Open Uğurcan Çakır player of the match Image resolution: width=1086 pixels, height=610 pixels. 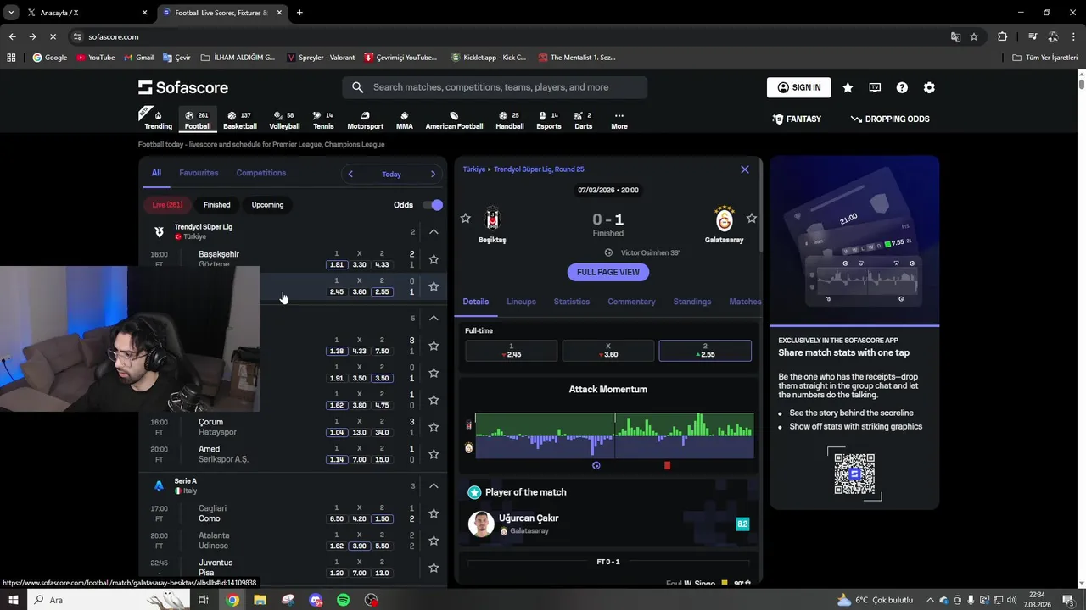(607, 524)
